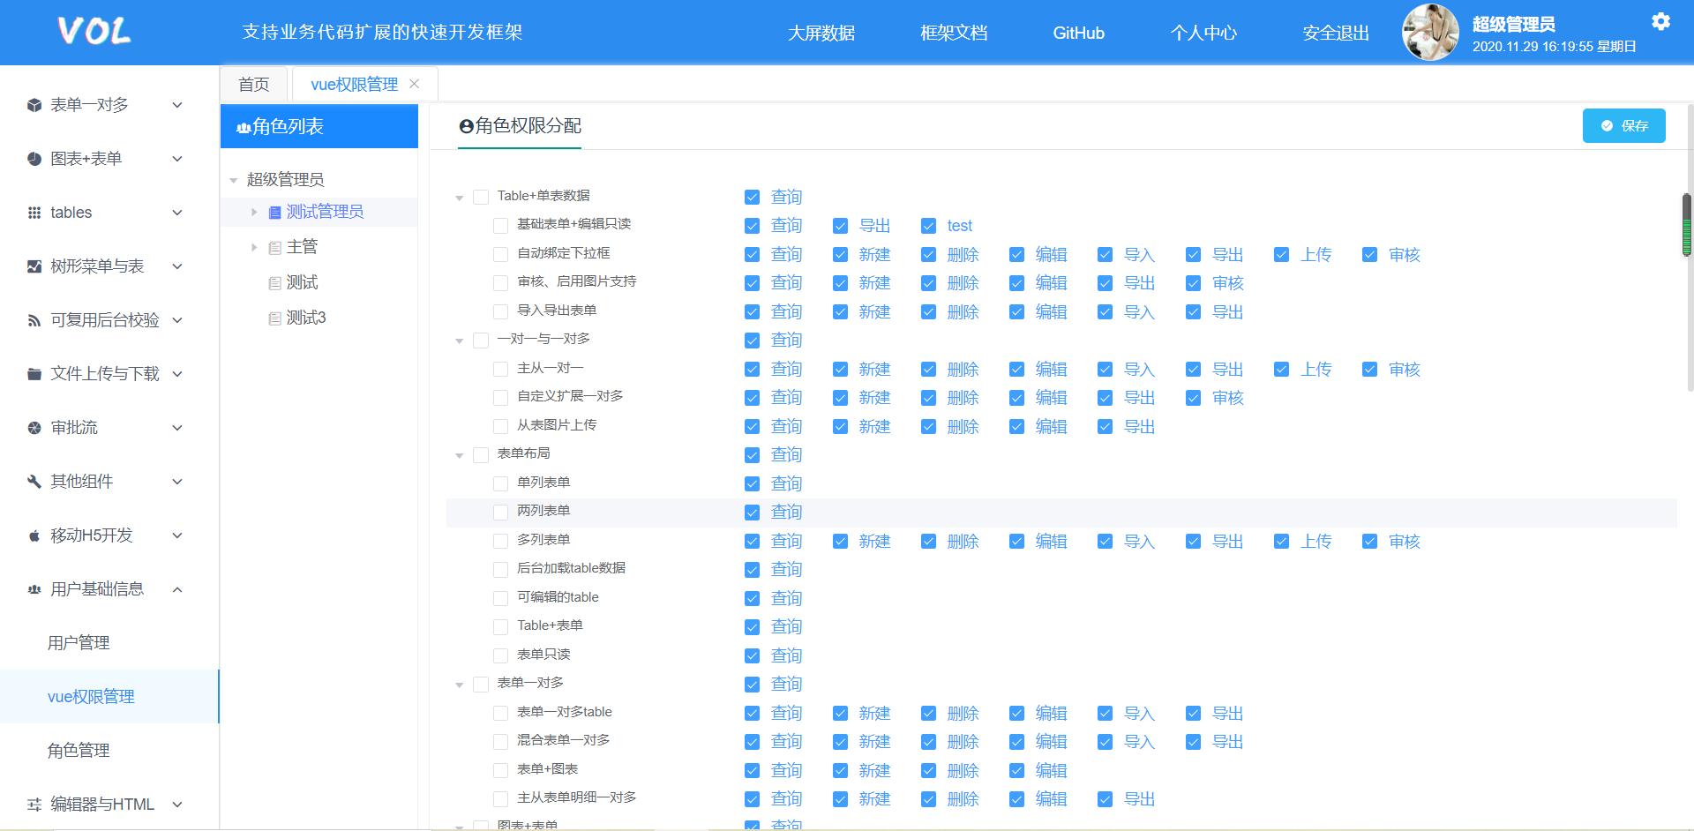Select the tables grid icon in sidebar
1694x831 pixels.
[33, 213]
